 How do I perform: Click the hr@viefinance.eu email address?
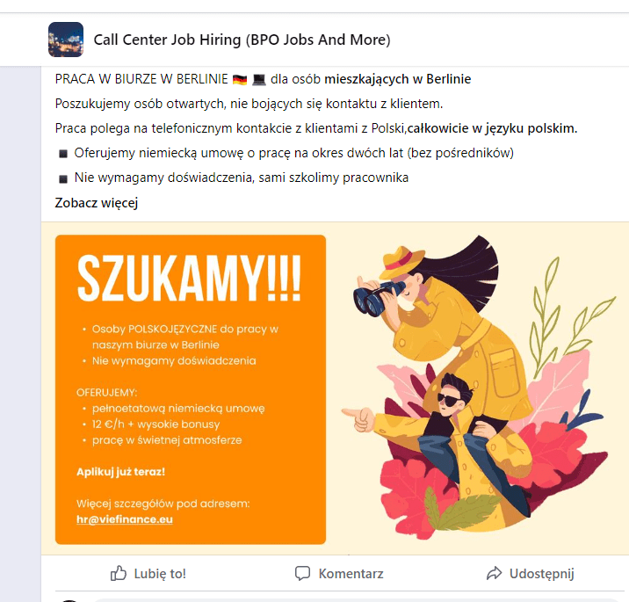pos(125,519)
